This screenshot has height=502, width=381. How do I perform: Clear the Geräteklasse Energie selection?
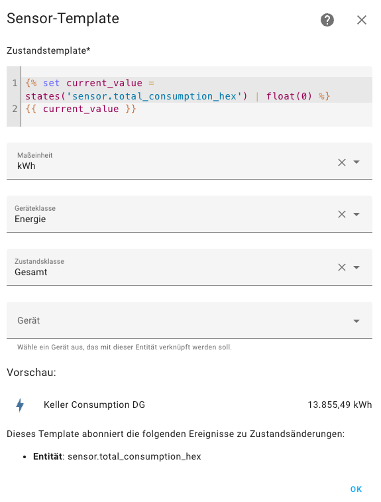click(x=342, y=214)
